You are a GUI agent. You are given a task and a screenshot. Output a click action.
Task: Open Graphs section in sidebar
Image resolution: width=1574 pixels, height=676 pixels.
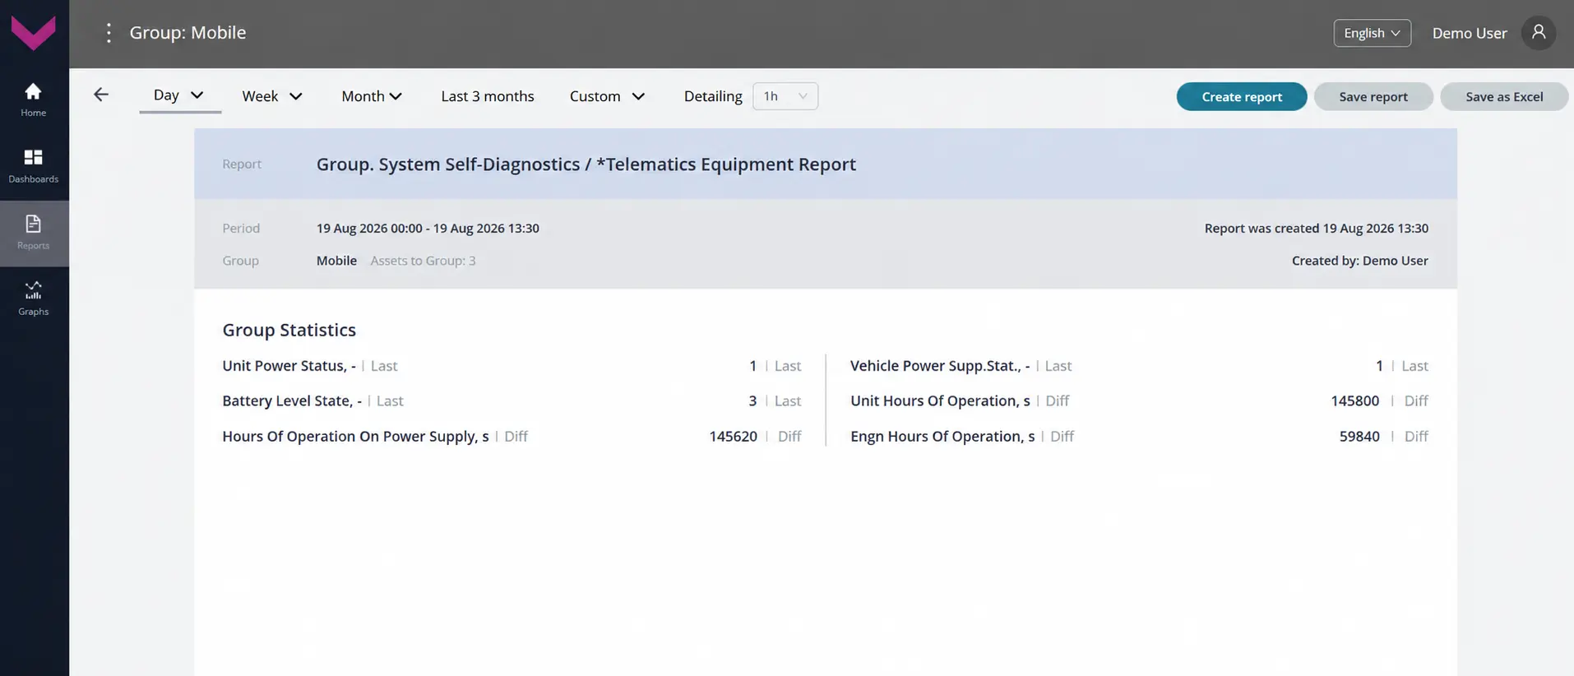(x=34, y=299)
